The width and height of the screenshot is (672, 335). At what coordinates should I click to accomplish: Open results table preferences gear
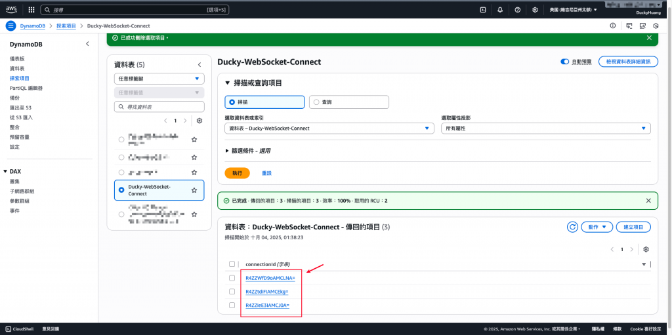point(646,249)
